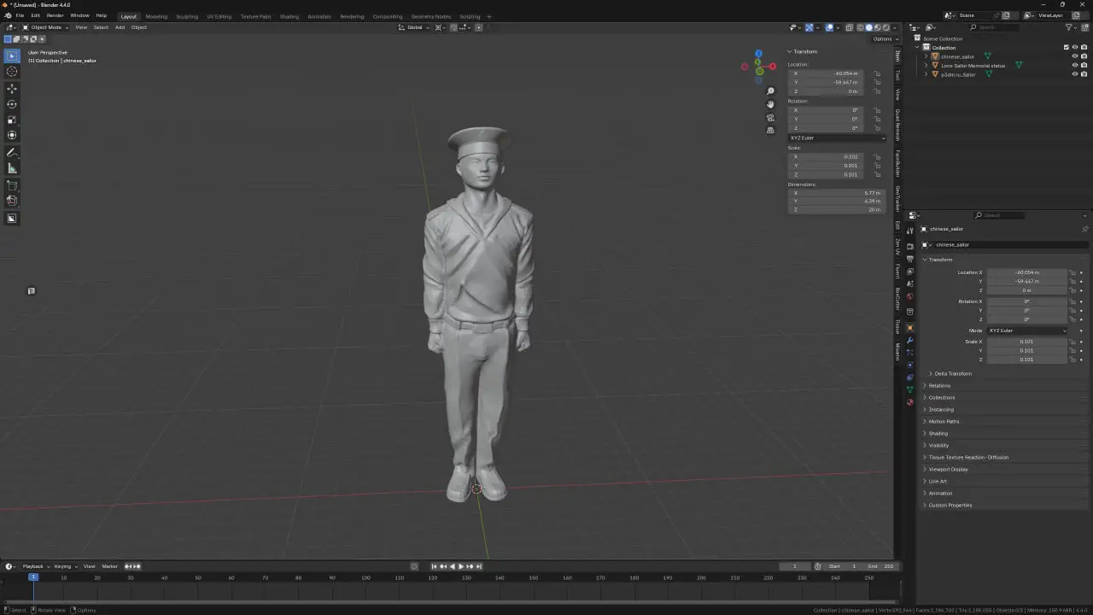Select the Move tool in the toolbar

tap(12, 89)
